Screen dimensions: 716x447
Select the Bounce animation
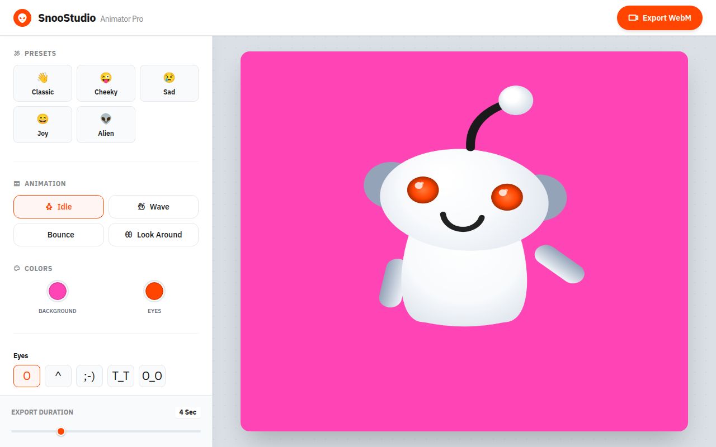[x=59, y=235]
